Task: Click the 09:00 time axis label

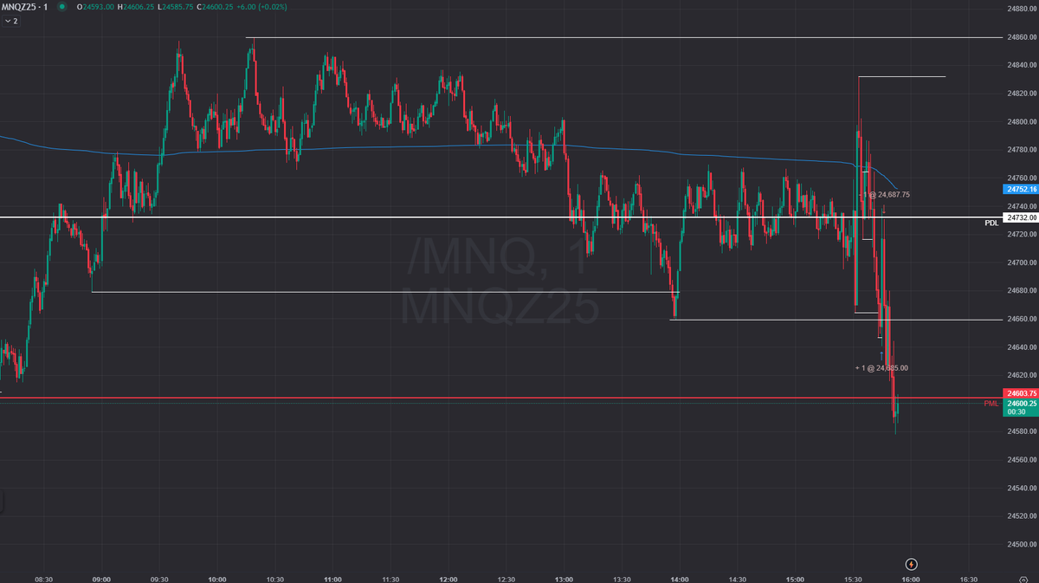Action: (x=101, y=580)
